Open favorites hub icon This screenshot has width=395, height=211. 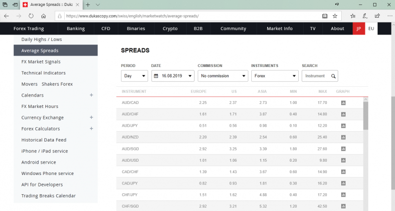click(353, 16)
